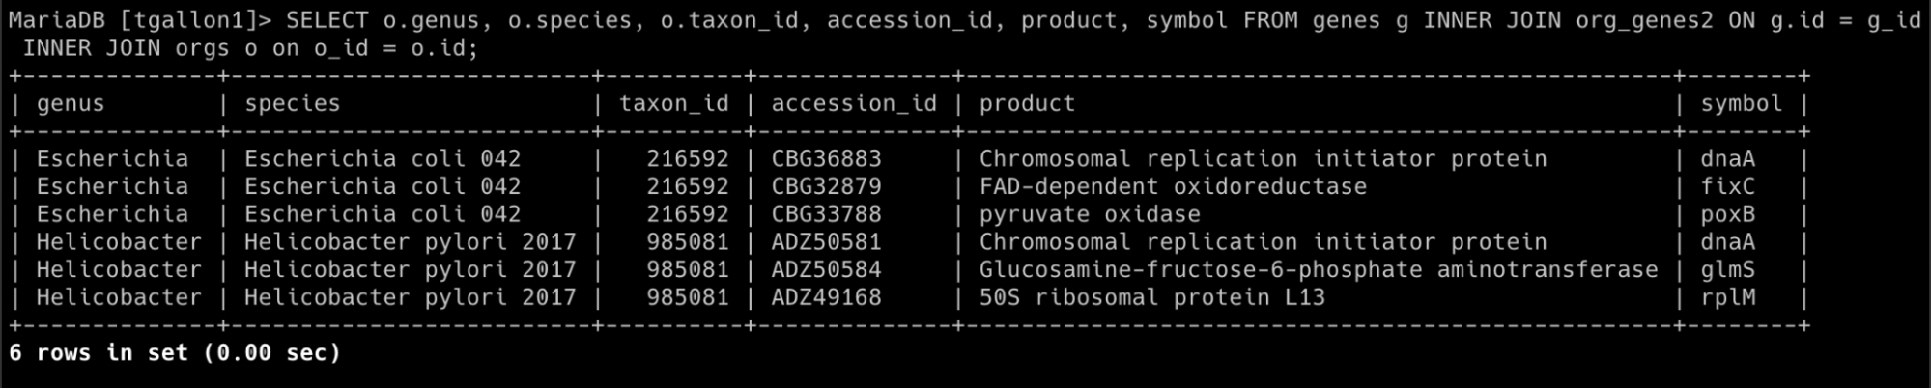Click the product column header
Screen dimensions: 1931x389
[x=1027, y=103]
